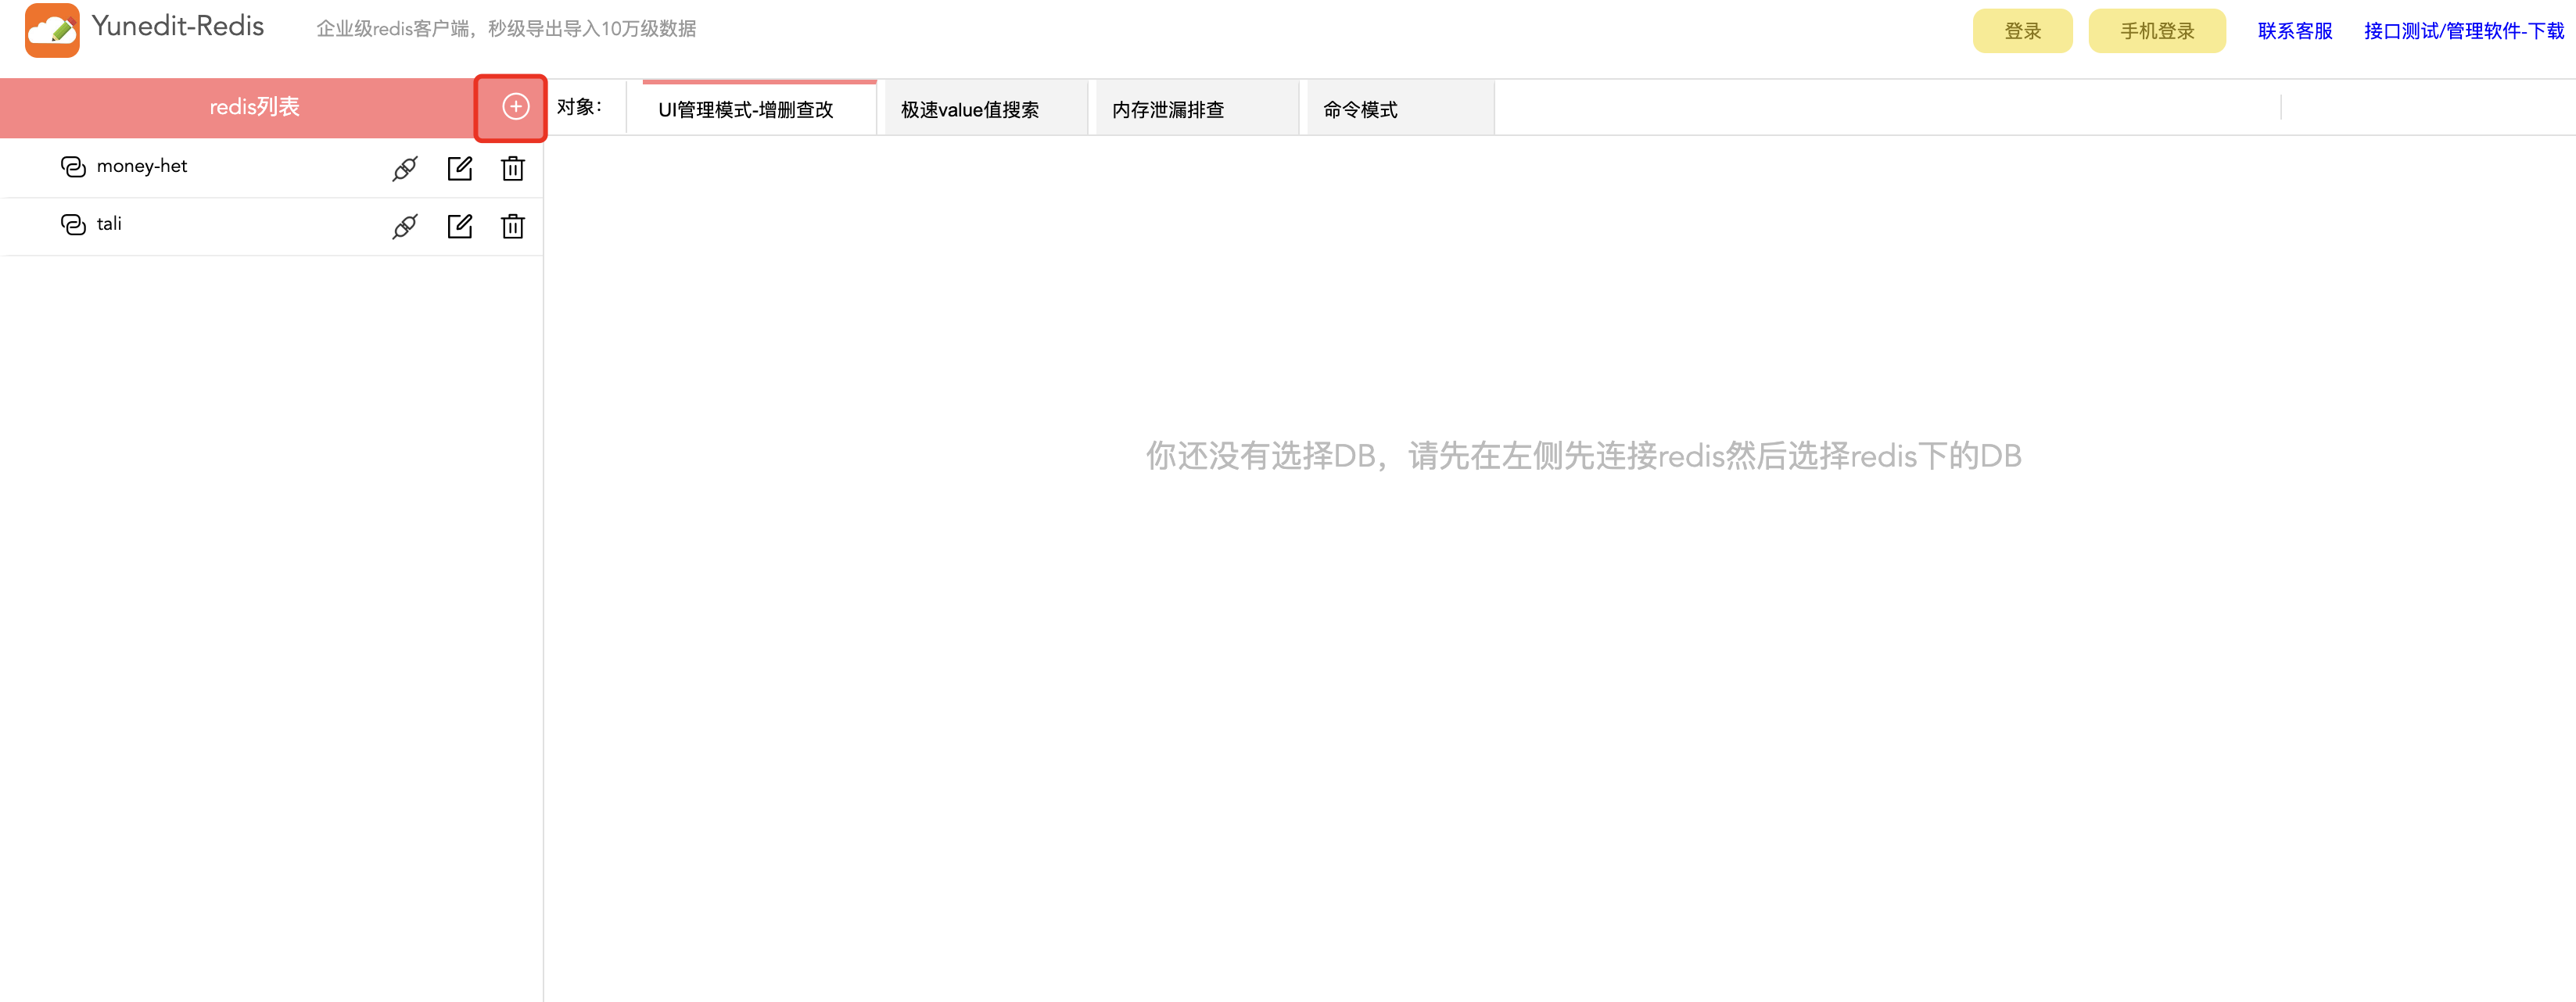
Task: Delete the tali connection entry
Action: point(513,227)
